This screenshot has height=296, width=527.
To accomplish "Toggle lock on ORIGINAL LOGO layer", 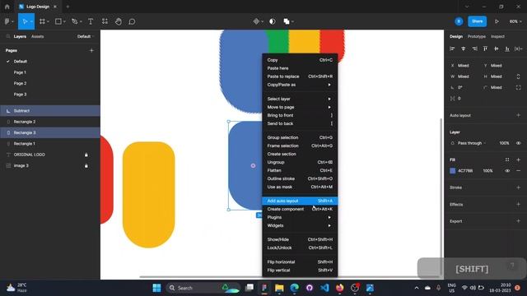I will (86, 155).
